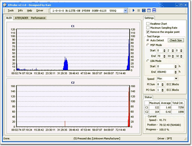Click the Pressed disc status bar text

97,139
